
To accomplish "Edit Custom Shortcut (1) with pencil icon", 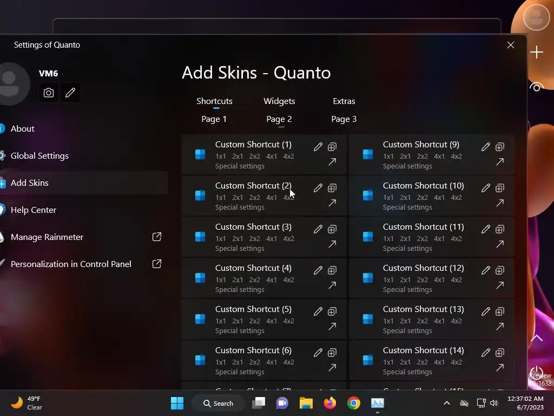I will tap(318, 147).
